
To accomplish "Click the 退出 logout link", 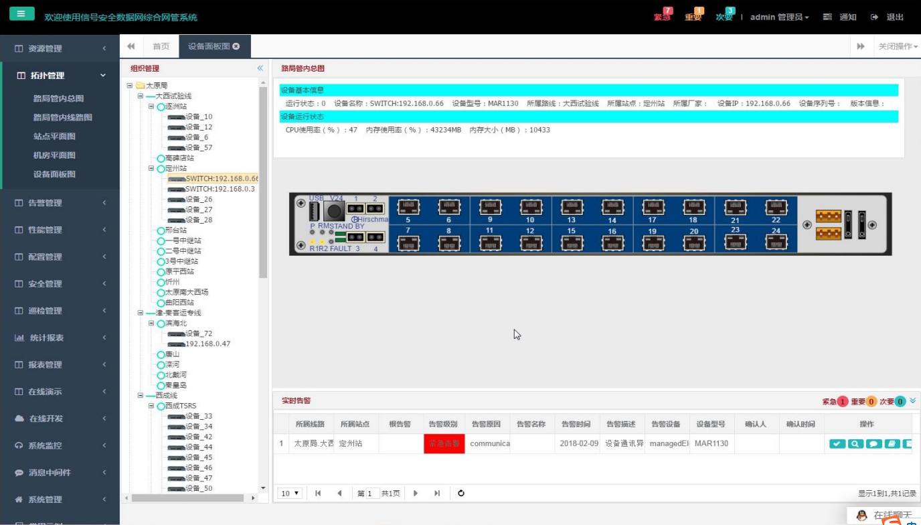I will [888, 17].
